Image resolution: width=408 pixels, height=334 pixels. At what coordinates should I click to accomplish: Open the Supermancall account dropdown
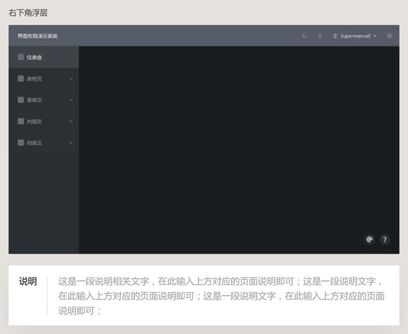354,36
